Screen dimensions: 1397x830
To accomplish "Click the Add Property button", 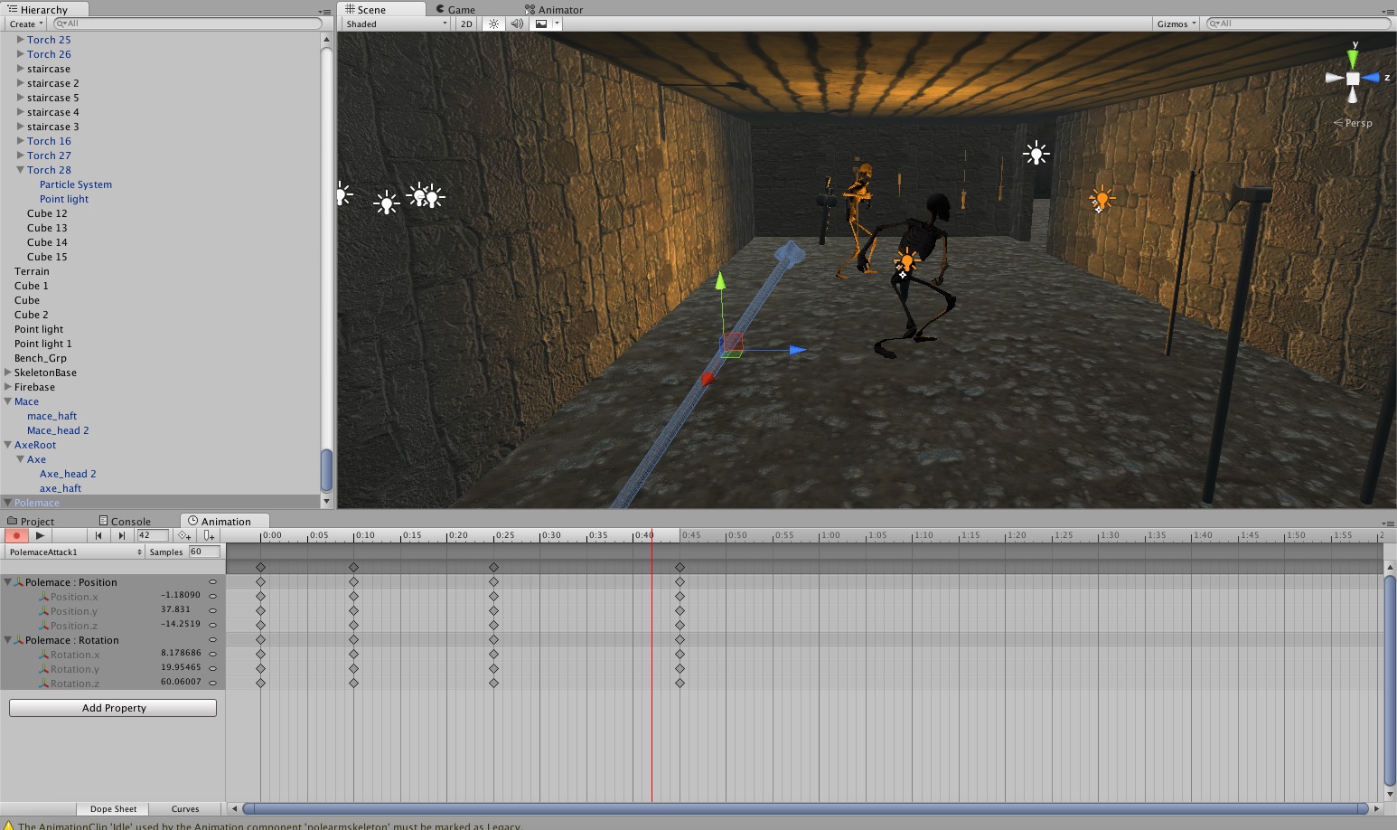I will click(113, 708).
